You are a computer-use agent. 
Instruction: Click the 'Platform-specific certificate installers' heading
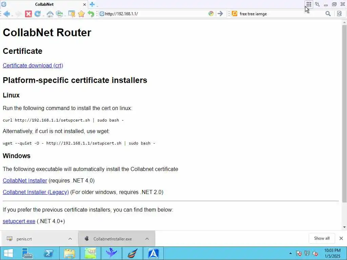(x=75, y=80)
